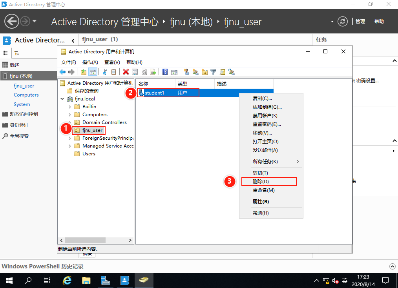398x288 pixels.
Task: Click 管理 in Admin Center header
Action: click(360, 22)
